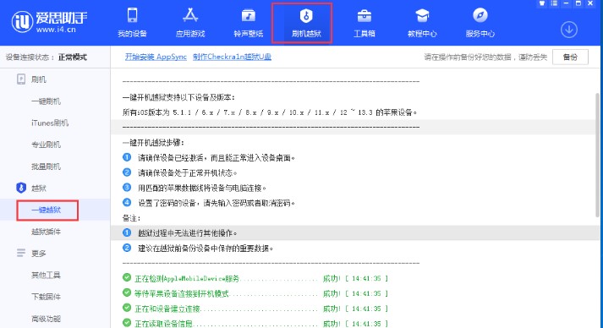Open 高级功能 in the sidebar
Screen dimensions: 603x328
click(x=46, y=319)
